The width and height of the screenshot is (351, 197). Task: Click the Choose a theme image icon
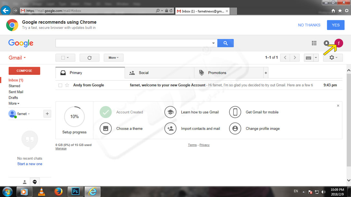[x=106, y=129]
